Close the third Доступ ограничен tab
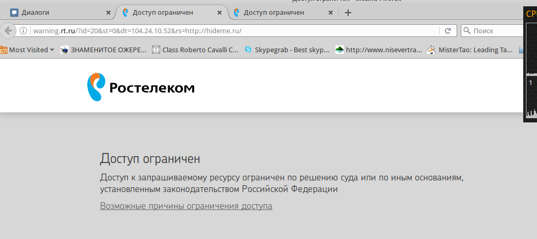This screenshot has width=537, height=239. pos(331,13)
